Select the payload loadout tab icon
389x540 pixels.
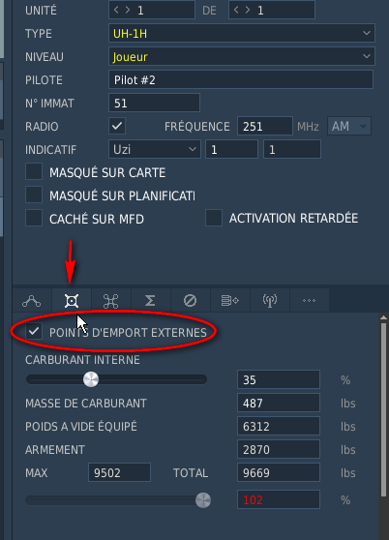click(72, 301)
